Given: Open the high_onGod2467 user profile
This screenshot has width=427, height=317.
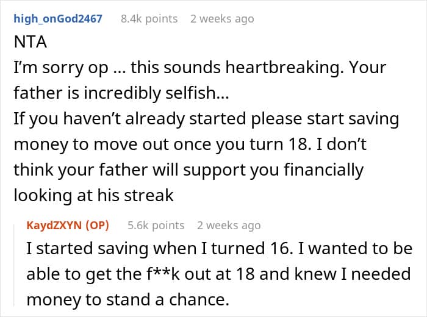Looking at the screenshot, I should pyautogui.click(x=57, y=19).
